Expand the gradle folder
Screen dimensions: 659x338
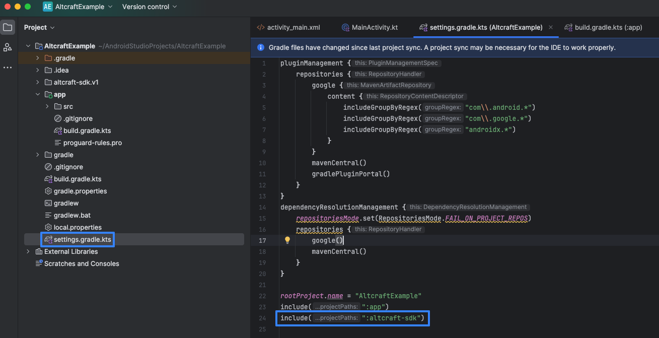[x=38, y=155]
